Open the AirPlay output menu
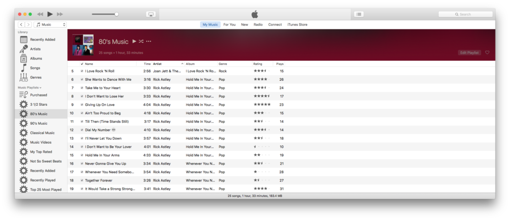The width and height of the screenshot is (510, 220). pos(151,14)
